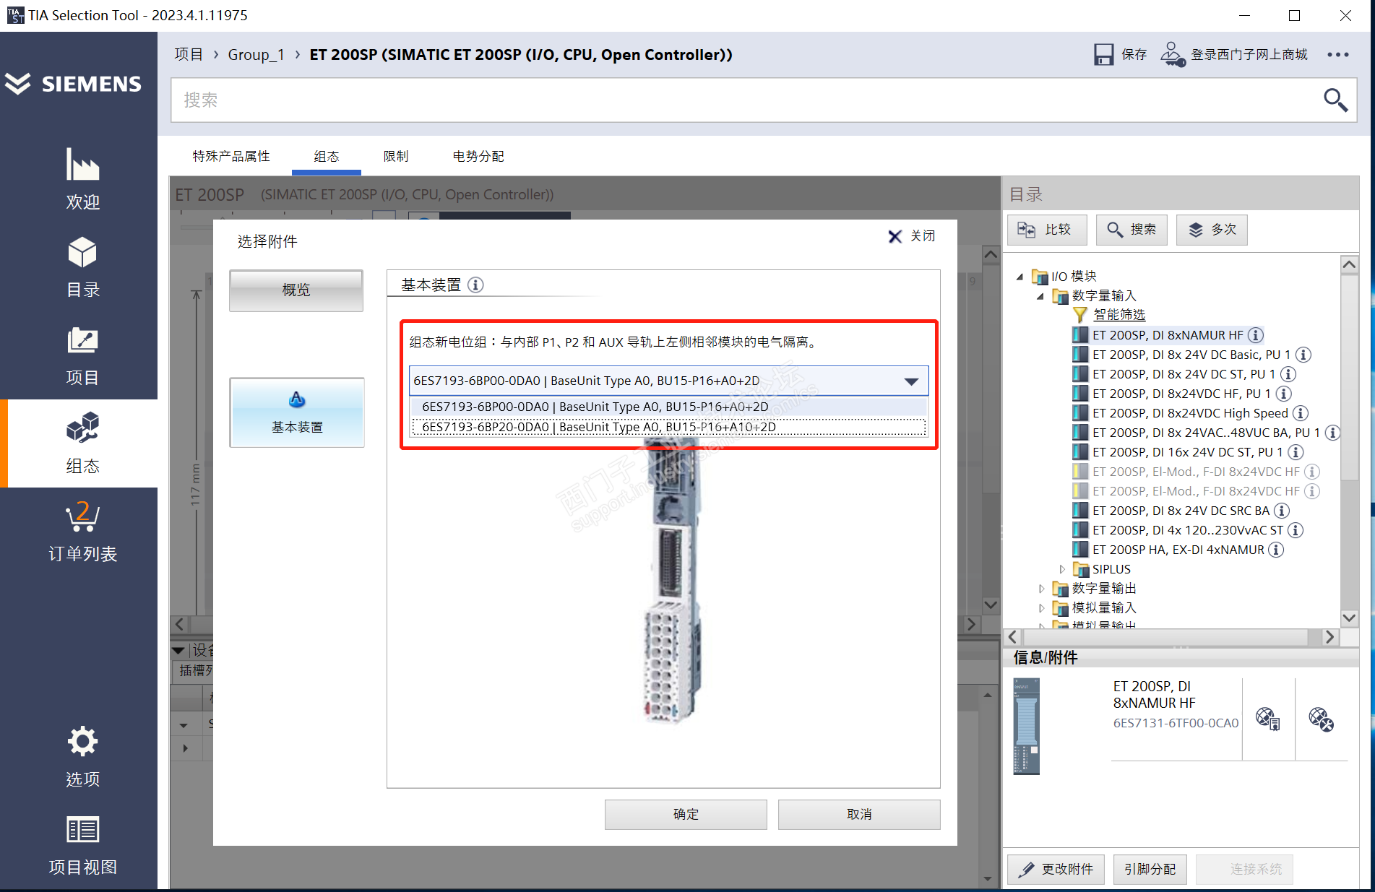The height and width of the screenshot is (892, 1375).
Task: Click 引脚分配 pin assignment button
Action: click(1150, 869)
